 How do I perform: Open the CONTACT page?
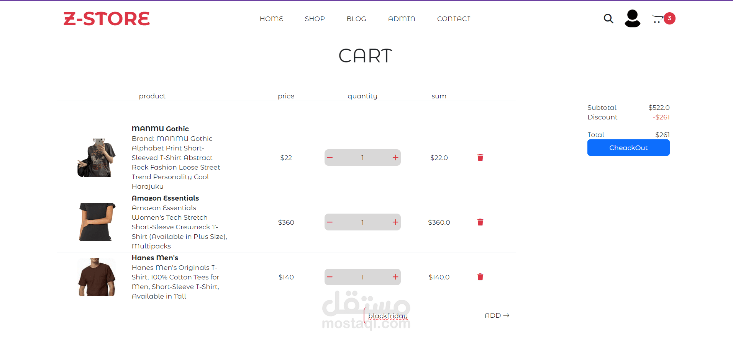click(x=454, y=19)
